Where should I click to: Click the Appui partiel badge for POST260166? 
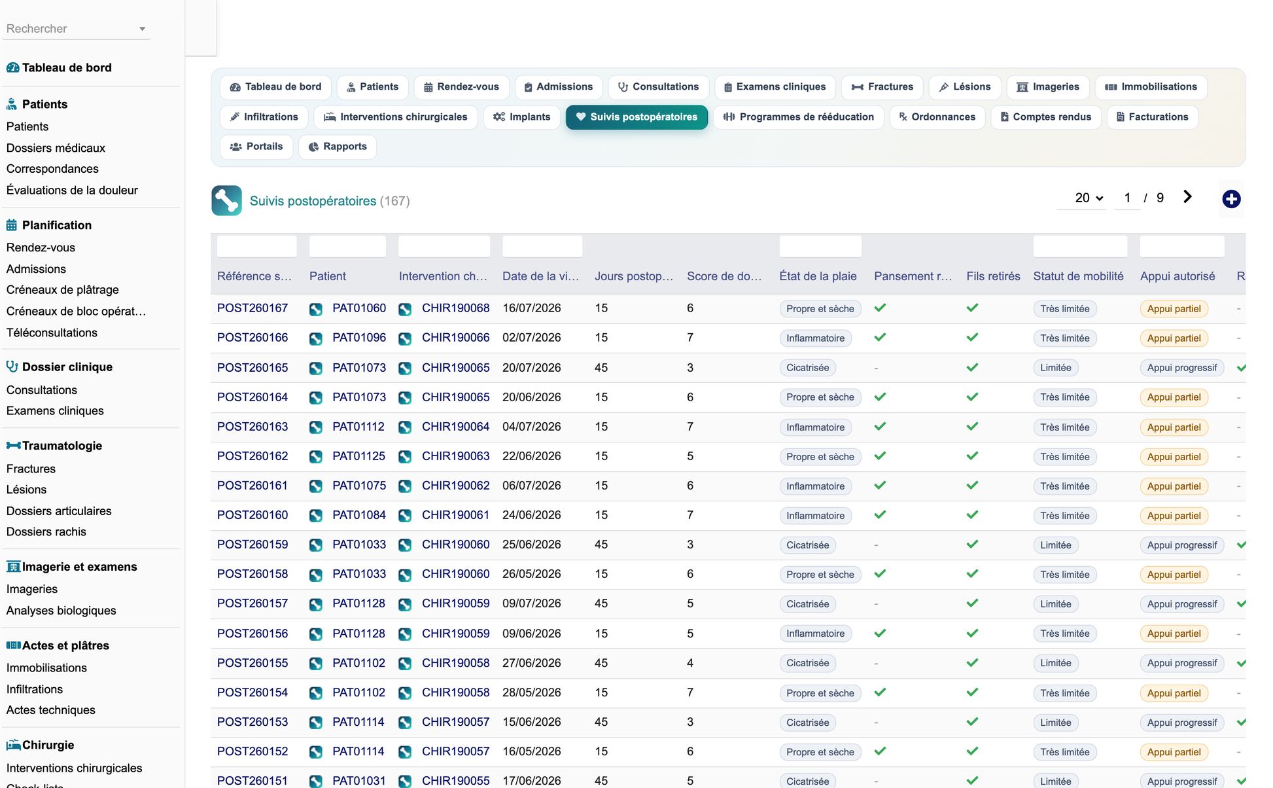1174,338
